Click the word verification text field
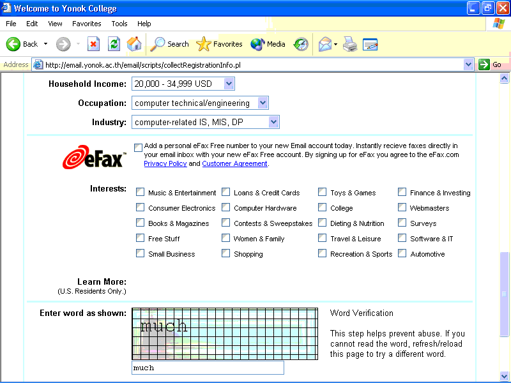 tap(208, 368)
